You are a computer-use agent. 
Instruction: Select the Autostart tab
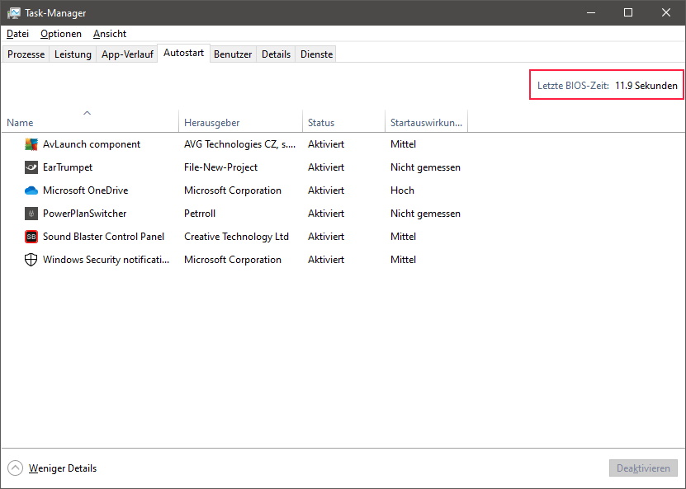184,53
